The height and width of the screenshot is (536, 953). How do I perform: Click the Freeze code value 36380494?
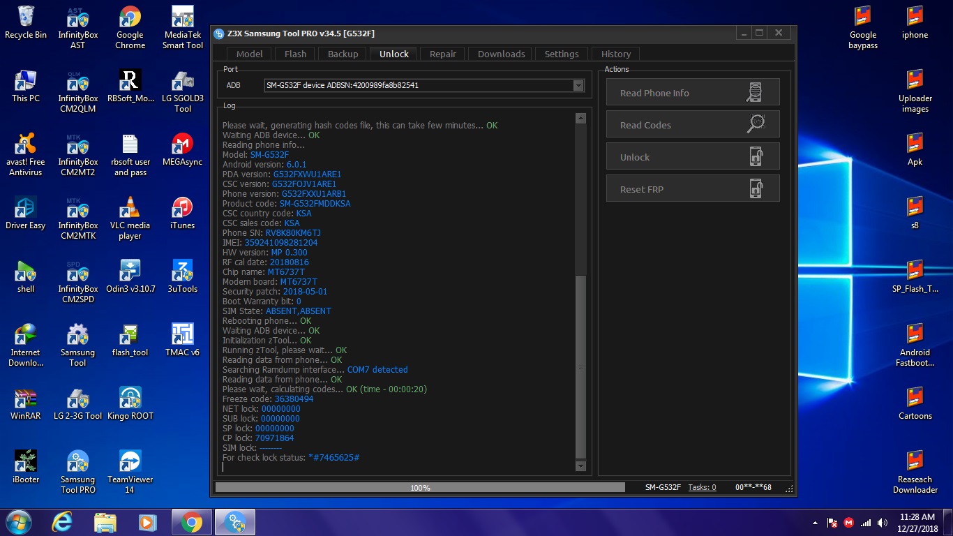coord(294,399)
